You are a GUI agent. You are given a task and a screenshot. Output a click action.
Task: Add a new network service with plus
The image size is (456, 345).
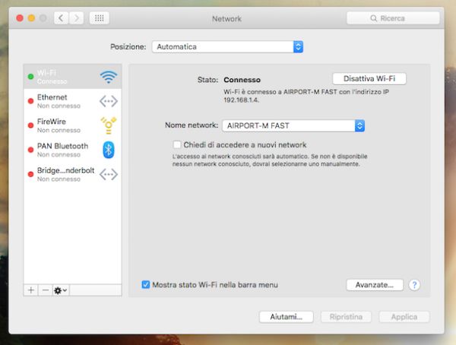point(31,290)
